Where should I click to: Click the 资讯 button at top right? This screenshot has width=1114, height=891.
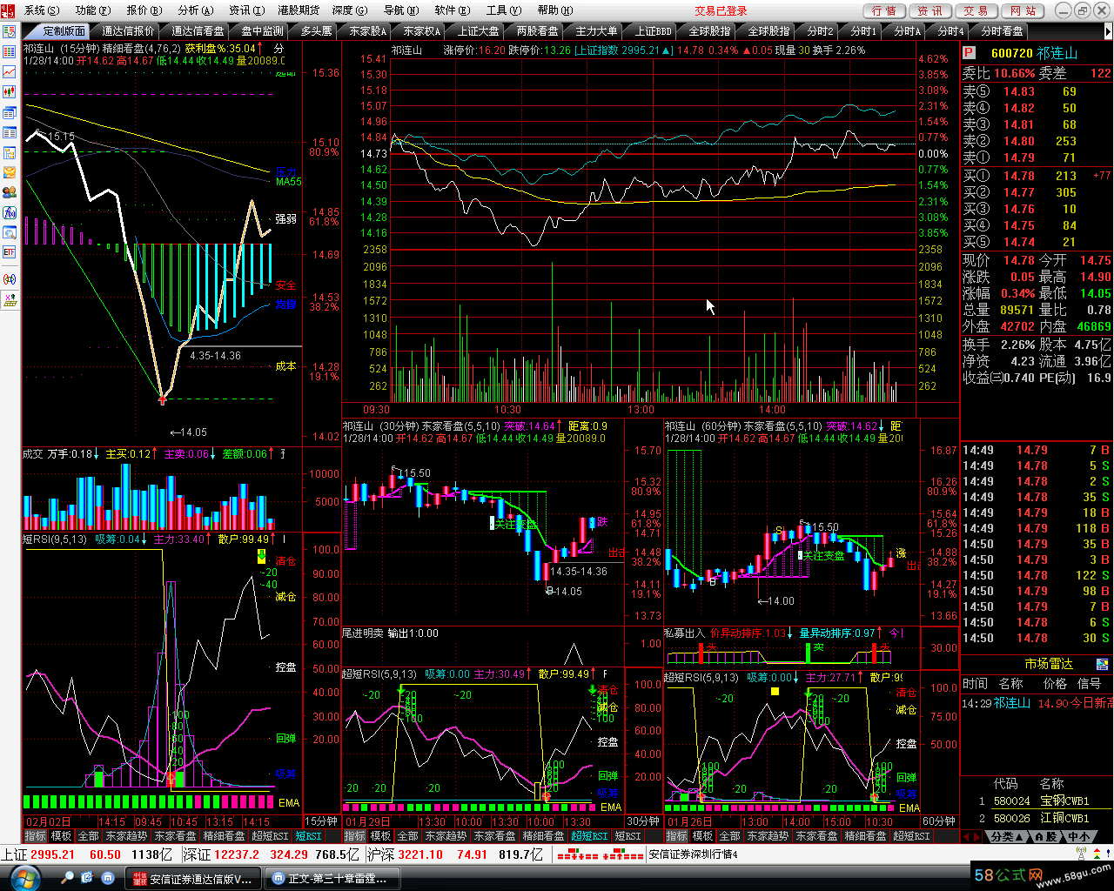click(929, 10)
